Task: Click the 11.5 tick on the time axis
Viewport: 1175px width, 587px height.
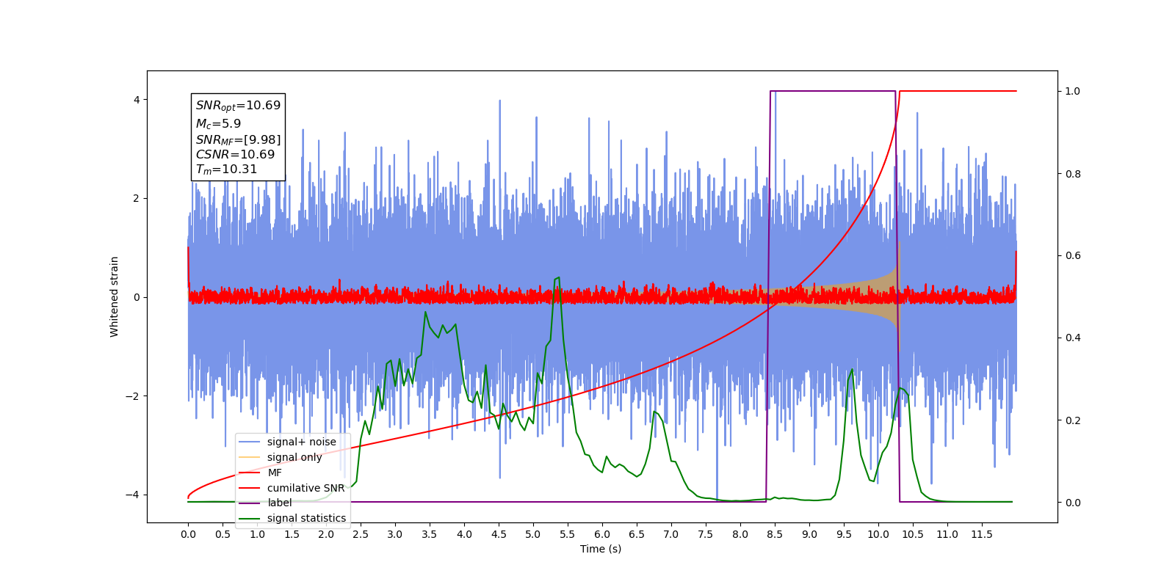Action: (982, 534)
